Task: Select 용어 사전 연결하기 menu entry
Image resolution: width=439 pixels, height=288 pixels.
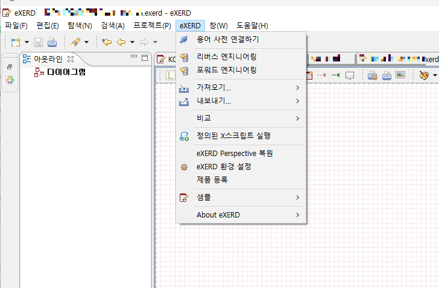Action: (x=241, y=39)
